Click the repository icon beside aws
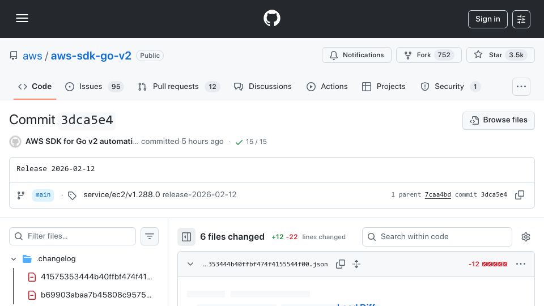This screenshot has height=306, width=544. 14,56
